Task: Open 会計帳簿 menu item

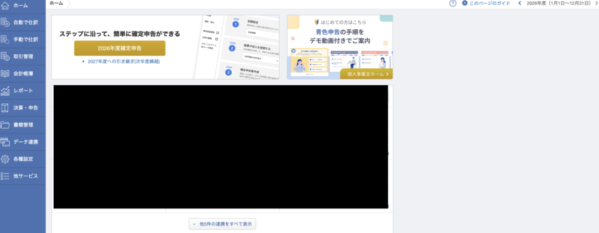Action: tap(23, 74)
